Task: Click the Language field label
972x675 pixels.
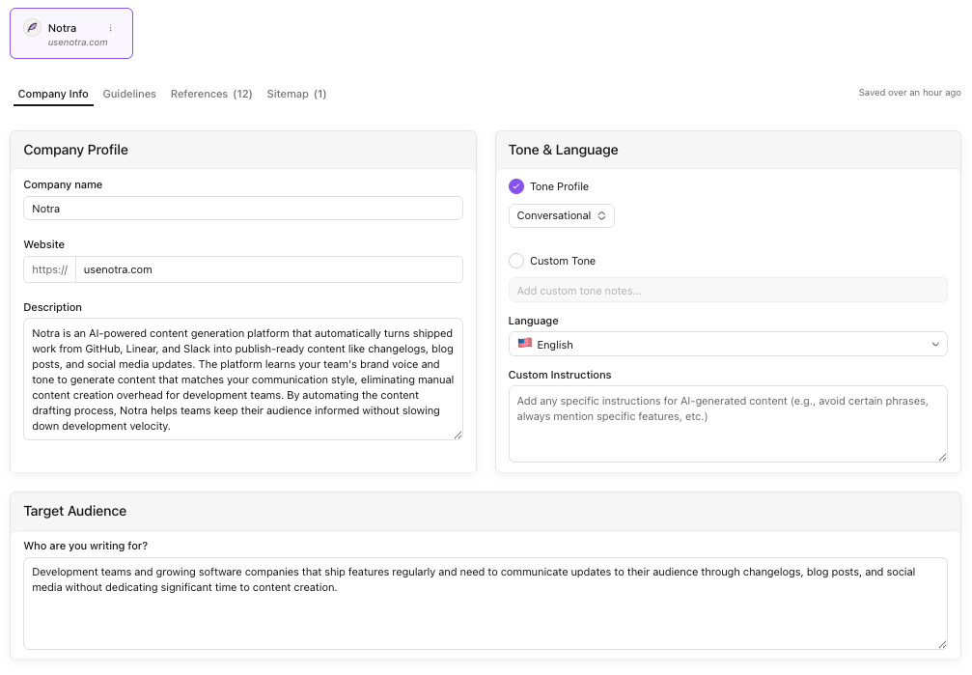Action: click(x=533, y=321)
